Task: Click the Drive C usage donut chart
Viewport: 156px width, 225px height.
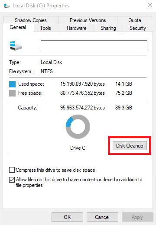Action: click(78, 127)
